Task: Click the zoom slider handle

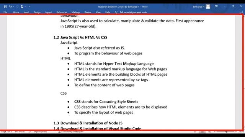Action: 227,132
